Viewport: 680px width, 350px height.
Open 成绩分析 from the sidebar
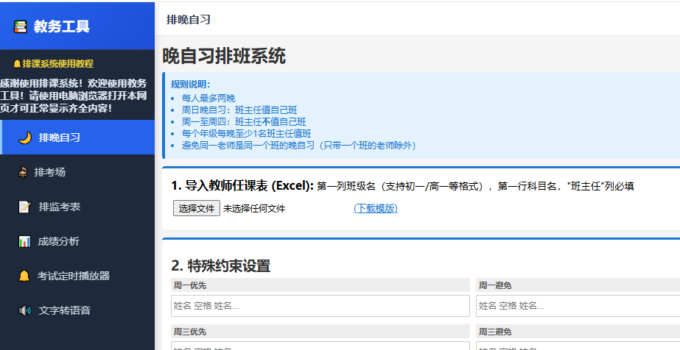click(x=77, y=241)
